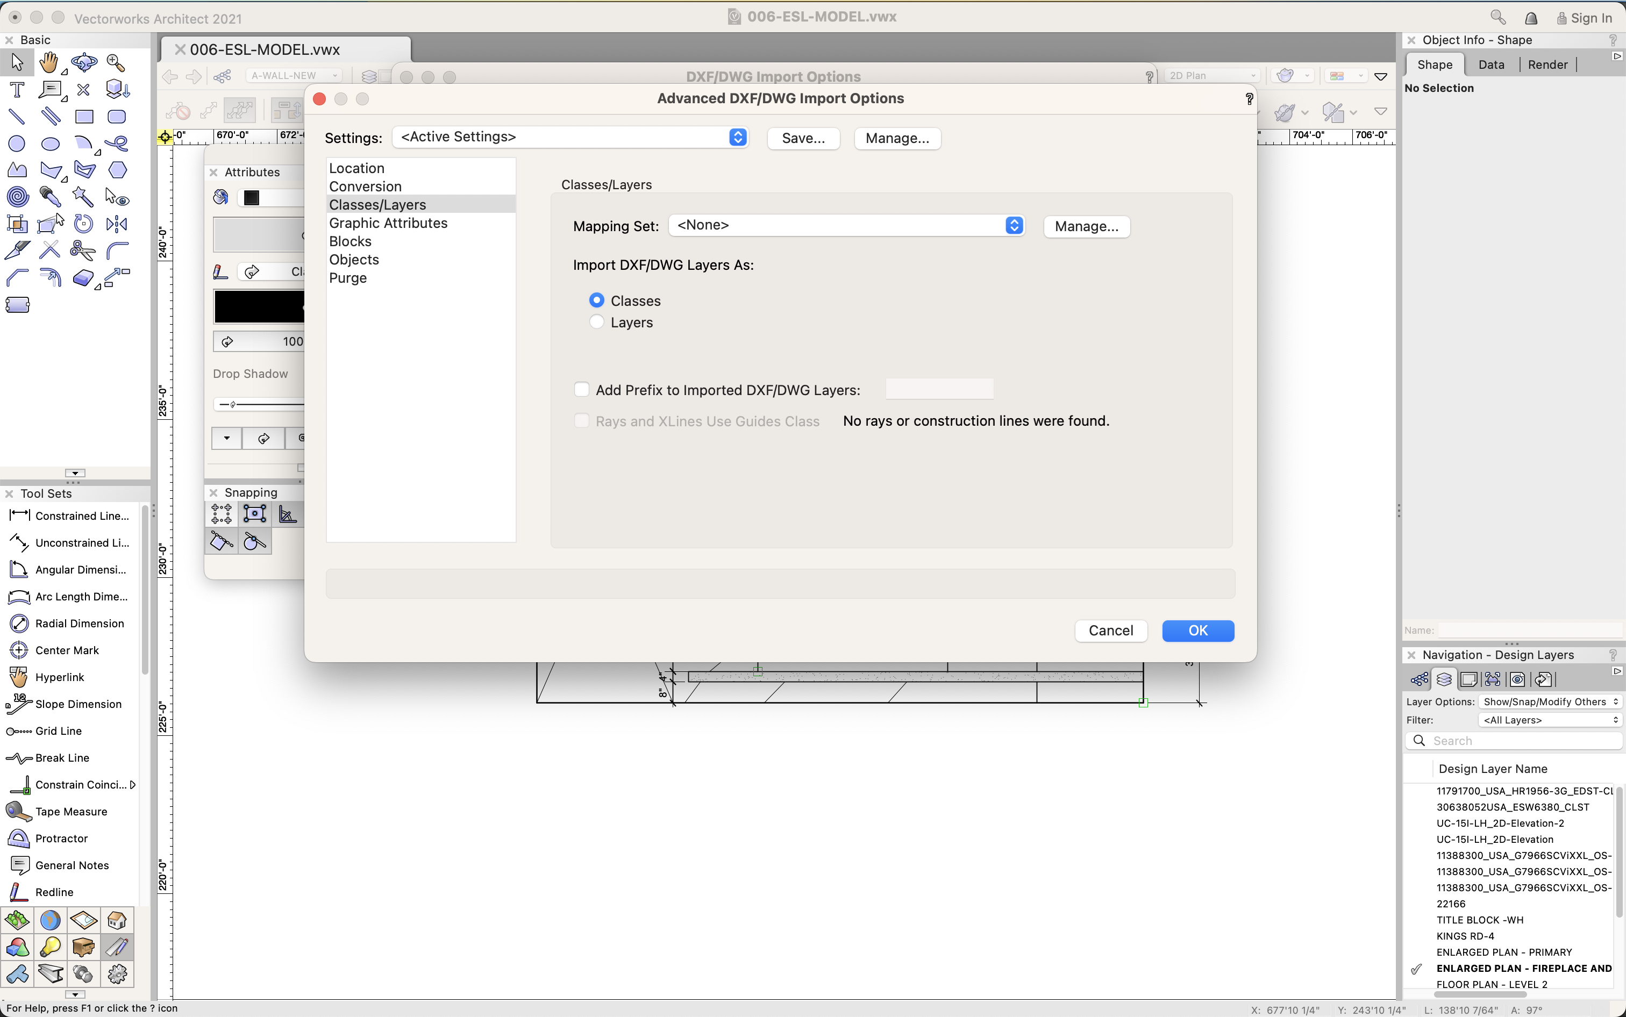Select Graphic Attributes in the settings list
1626x1017 pixels.
click(x=388, y=223)
